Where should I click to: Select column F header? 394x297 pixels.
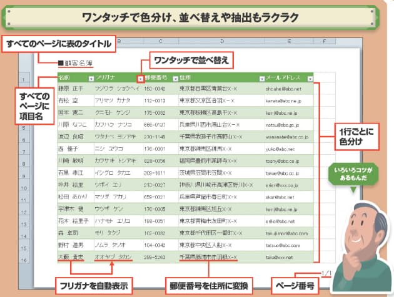[x=324, y=41]
